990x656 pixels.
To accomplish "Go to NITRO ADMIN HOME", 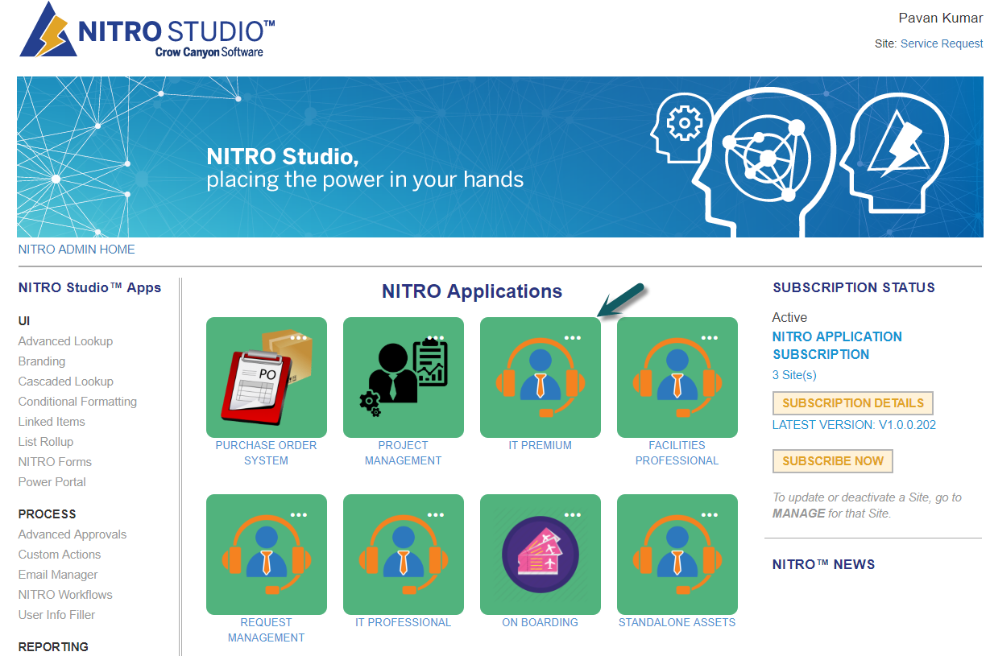I will (x=77, y=250).
